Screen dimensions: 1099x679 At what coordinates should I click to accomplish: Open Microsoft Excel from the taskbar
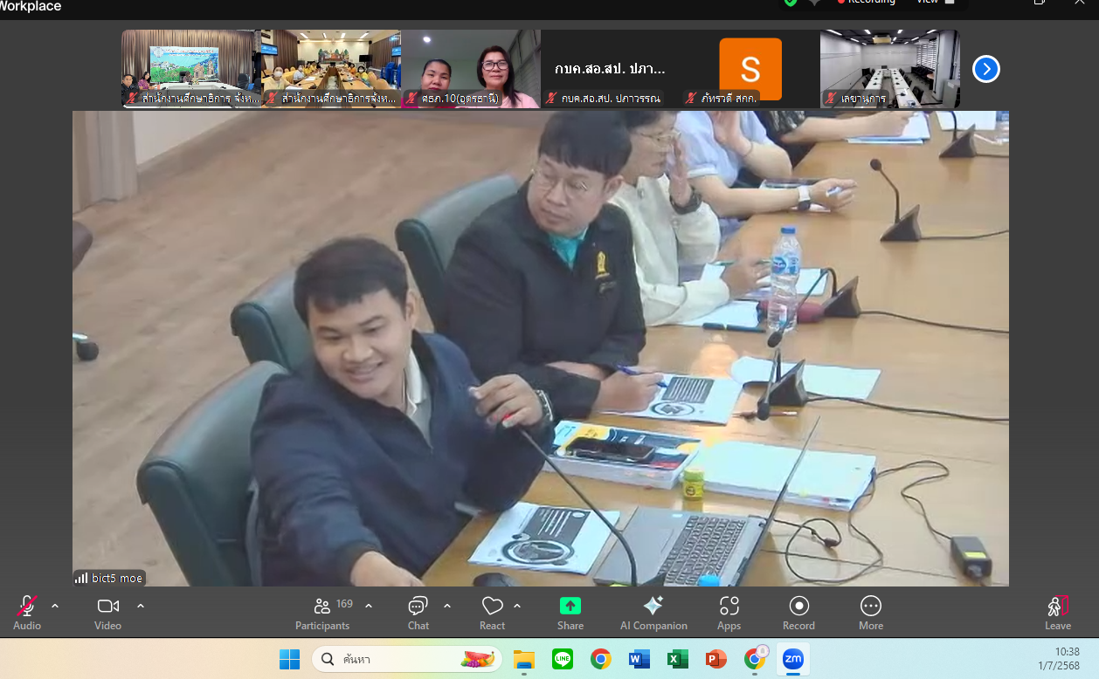pos(677,659)
